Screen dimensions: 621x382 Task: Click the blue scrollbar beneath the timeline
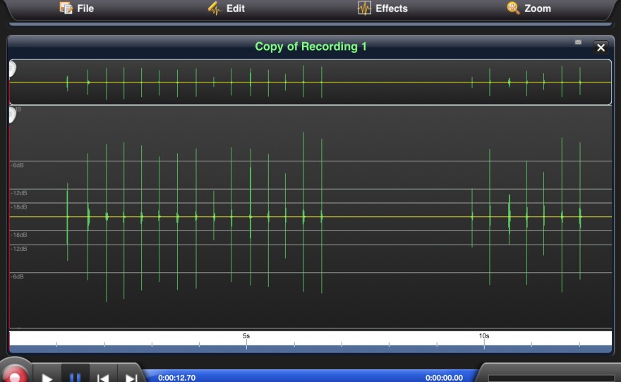click(x=310, y=349)
